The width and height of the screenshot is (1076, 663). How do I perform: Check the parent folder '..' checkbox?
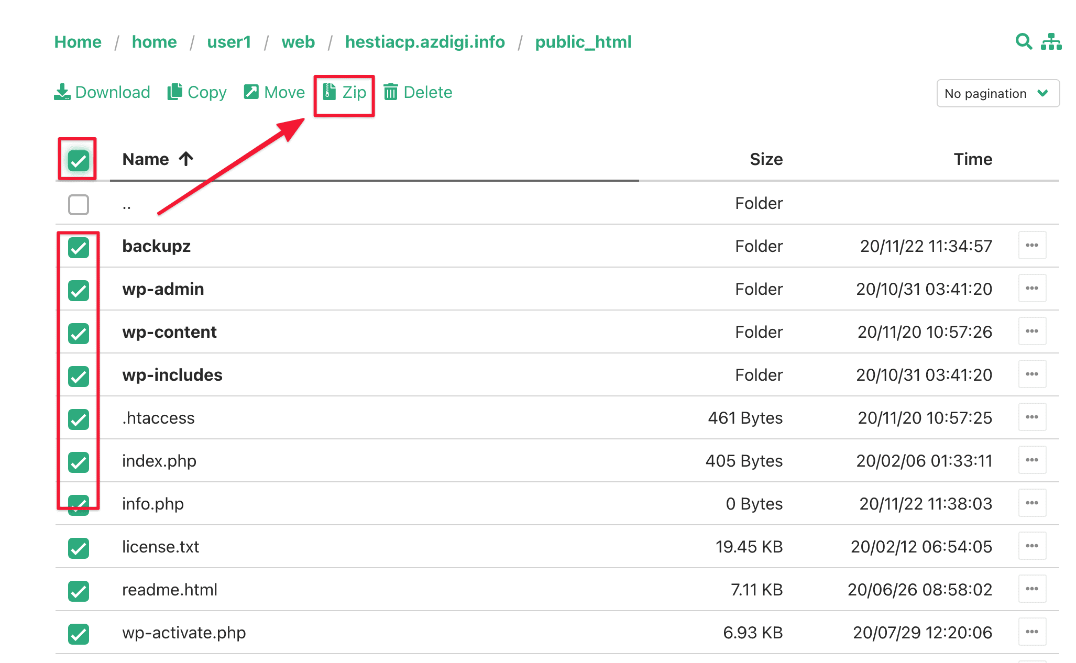coord(79,204)
